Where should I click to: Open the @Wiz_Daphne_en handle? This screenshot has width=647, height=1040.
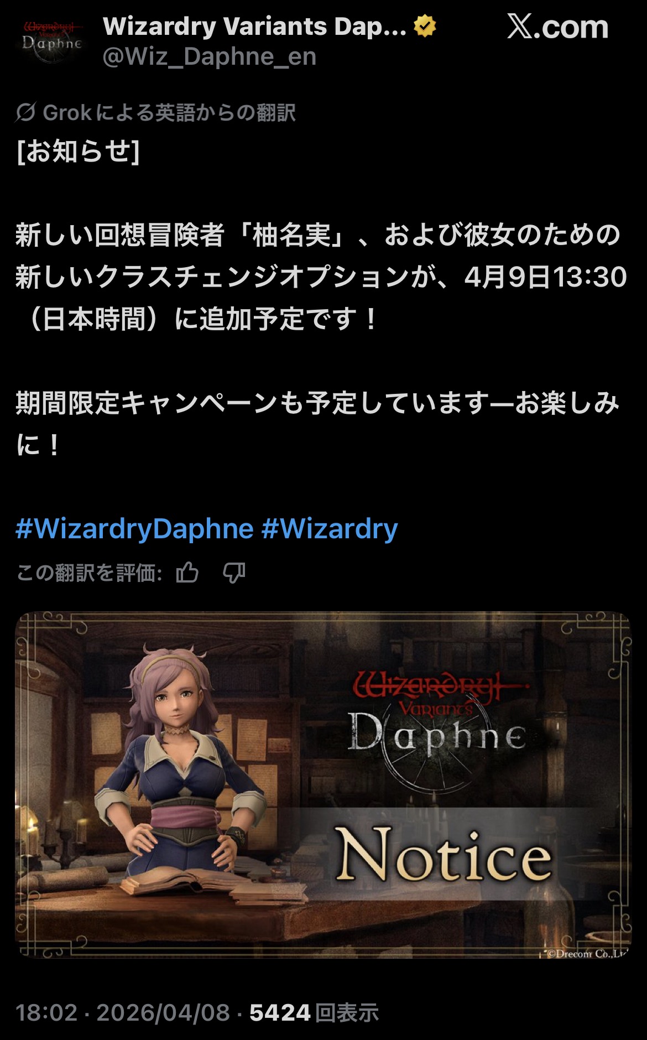tap(210, 56)
